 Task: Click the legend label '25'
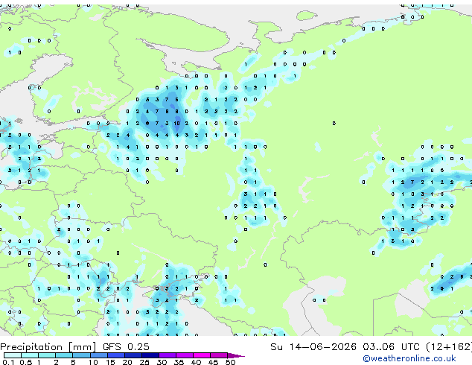pyautogui.click(x=144, y=362)
